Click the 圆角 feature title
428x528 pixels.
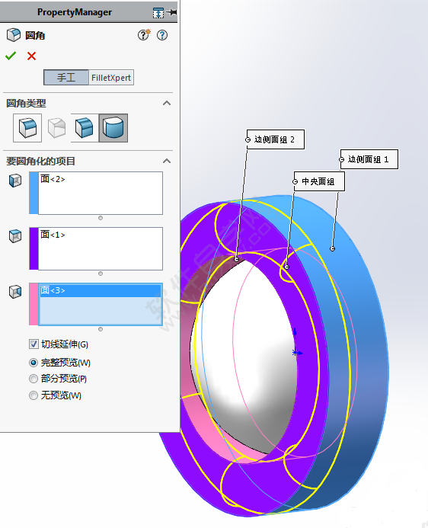click(35, 35)
